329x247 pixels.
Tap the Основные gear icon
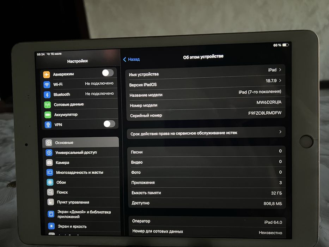click(49, 143)
